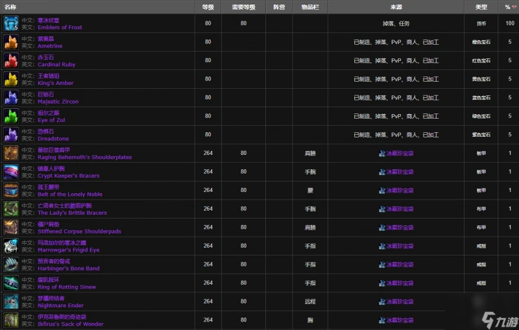Click Raging Behemoth's Shoulderplates item icon

click(x=11, y=154)
